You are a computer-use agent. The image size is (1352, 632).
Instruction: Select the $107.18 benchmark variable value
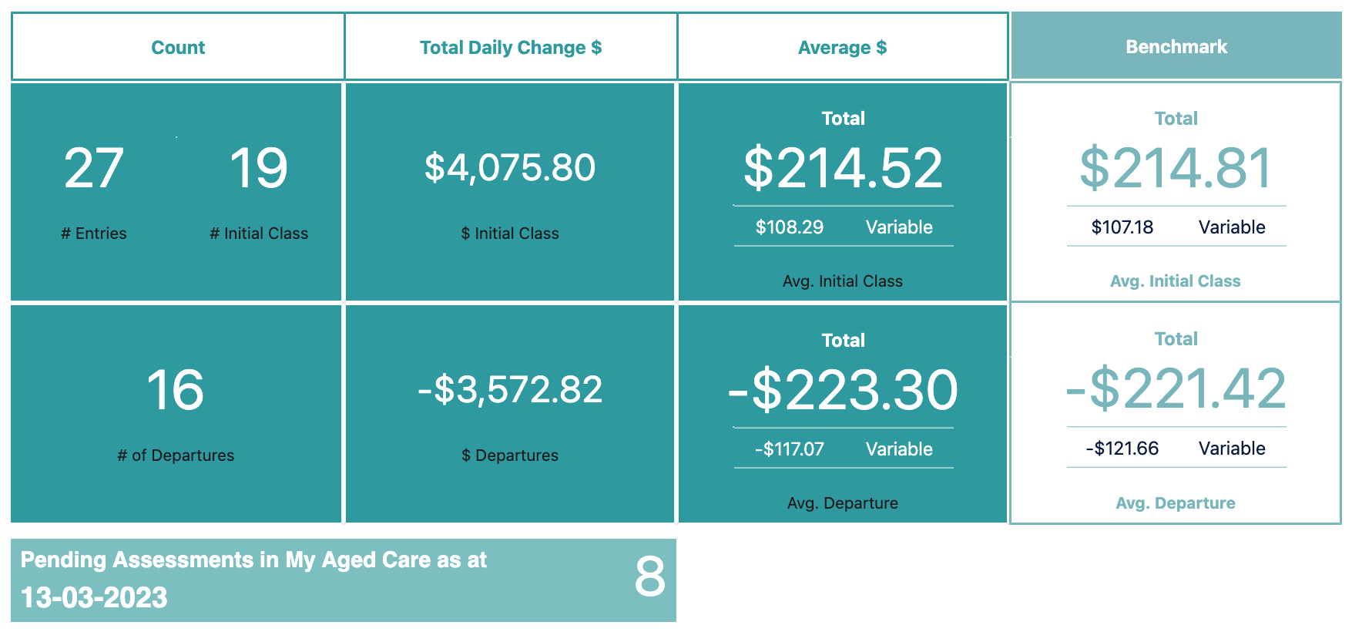point(1122,227)
